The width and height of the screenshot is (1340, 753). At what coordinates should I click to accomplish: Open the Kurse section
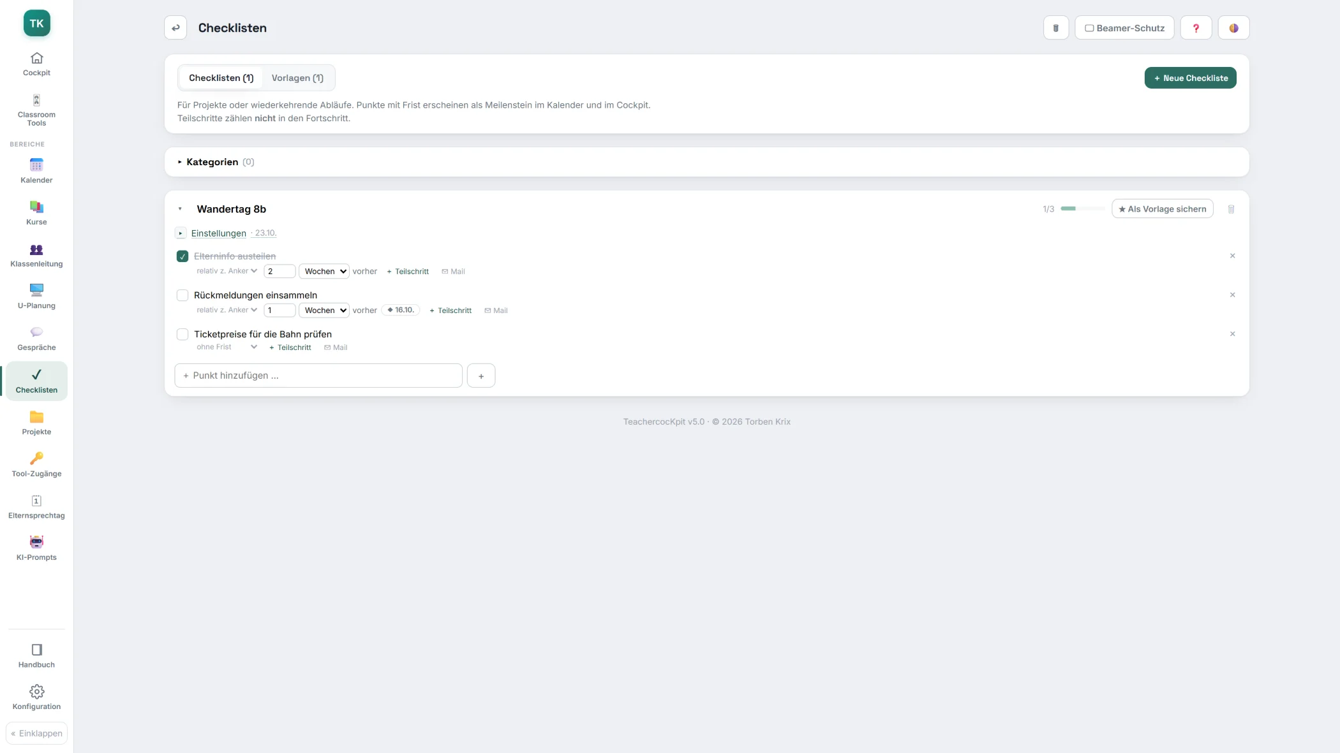point(36,213)
